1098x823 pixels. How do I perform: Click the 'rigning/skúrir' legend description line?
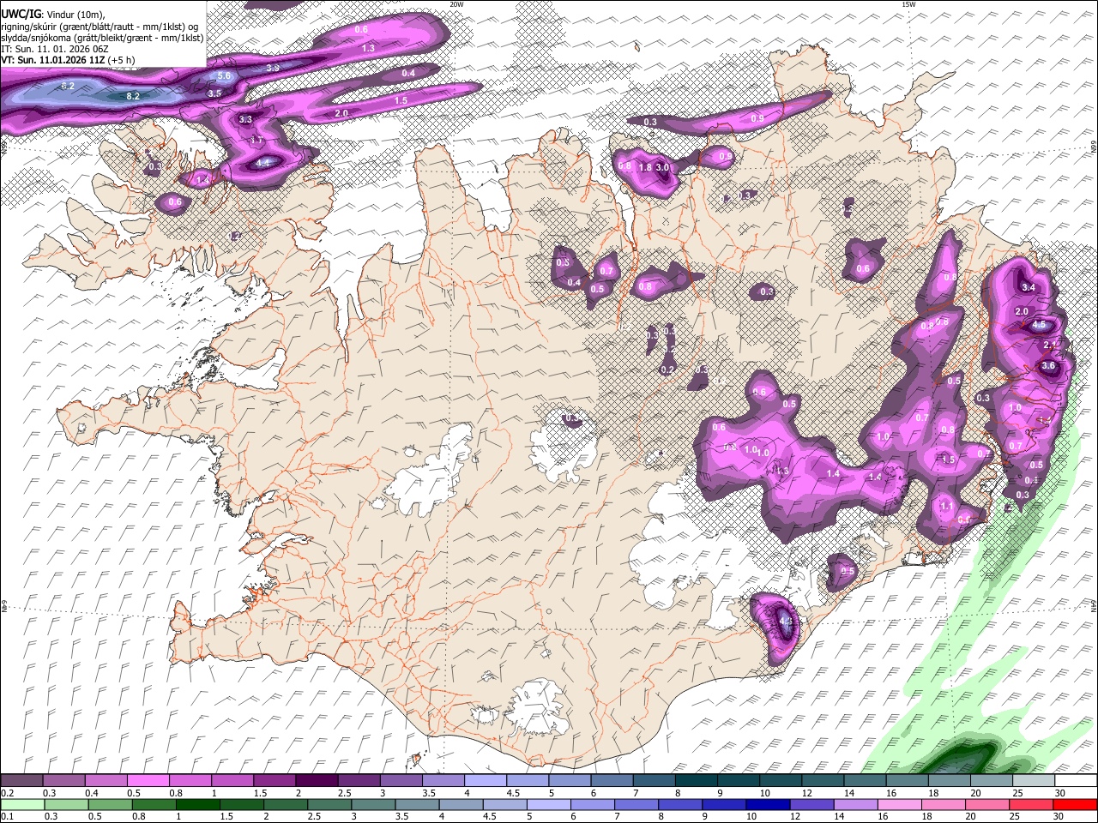click(x=99, y=26)
